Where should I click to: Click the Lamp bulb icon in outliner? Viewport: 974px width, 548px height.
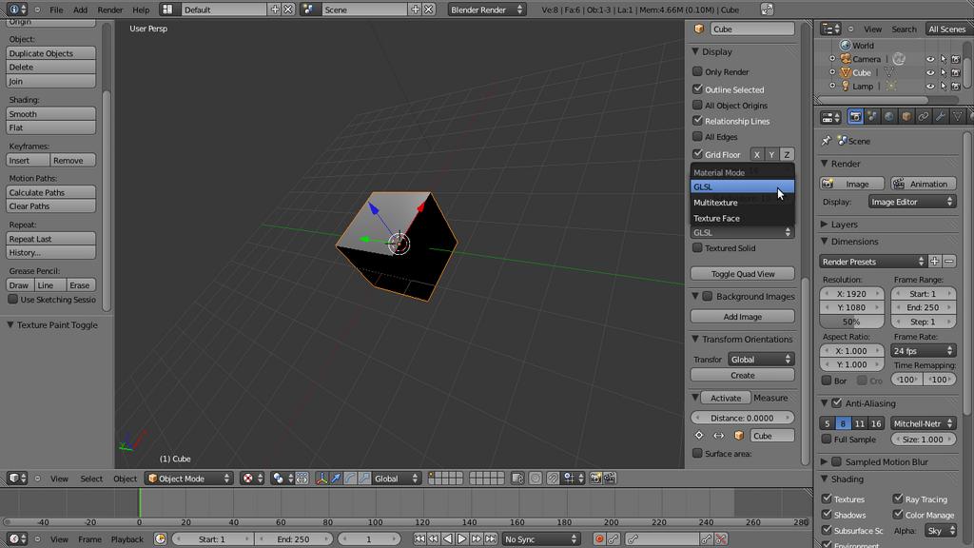846,87
